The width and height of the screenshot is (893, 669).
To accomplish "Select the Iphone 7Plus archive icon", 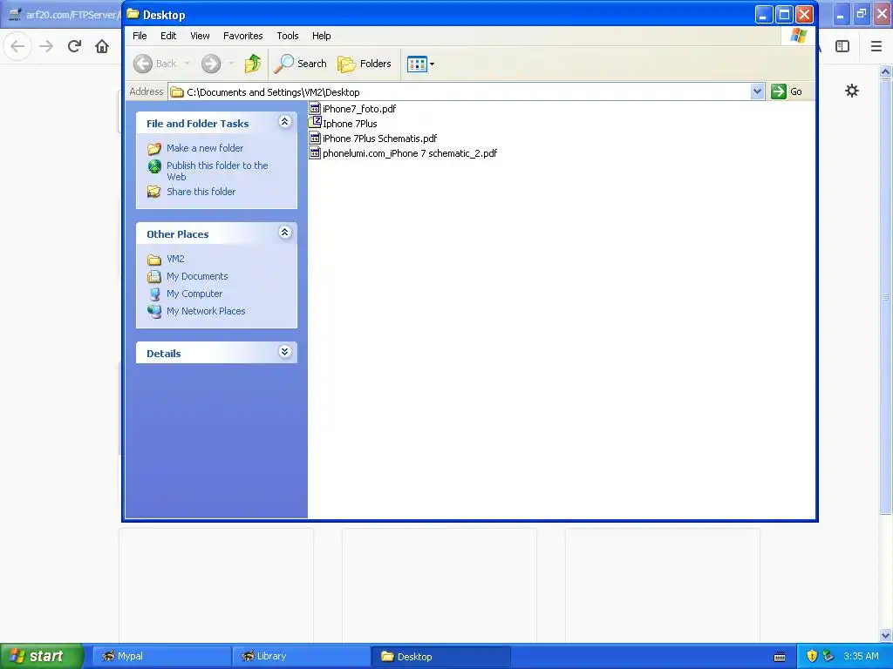I will pos(315,122).
